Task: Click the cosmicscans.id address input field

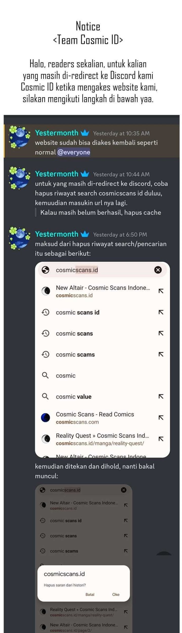Action: coord(102,270)
